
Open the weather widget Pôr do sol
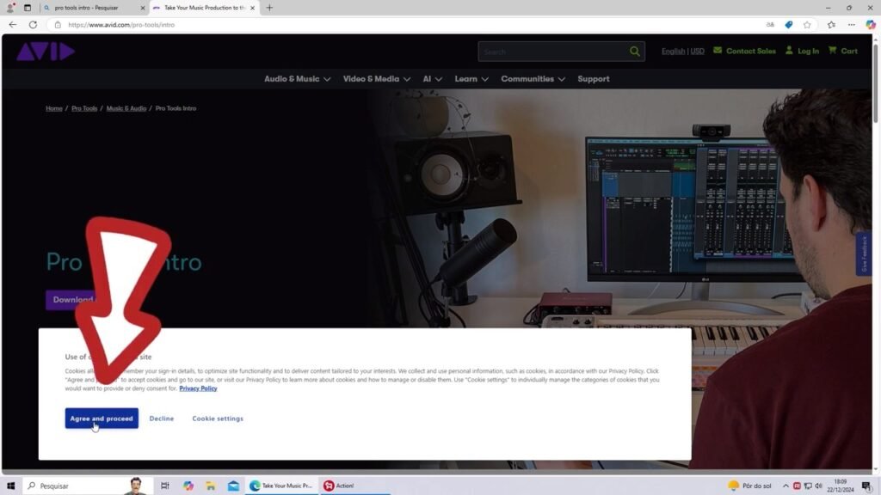750,486
